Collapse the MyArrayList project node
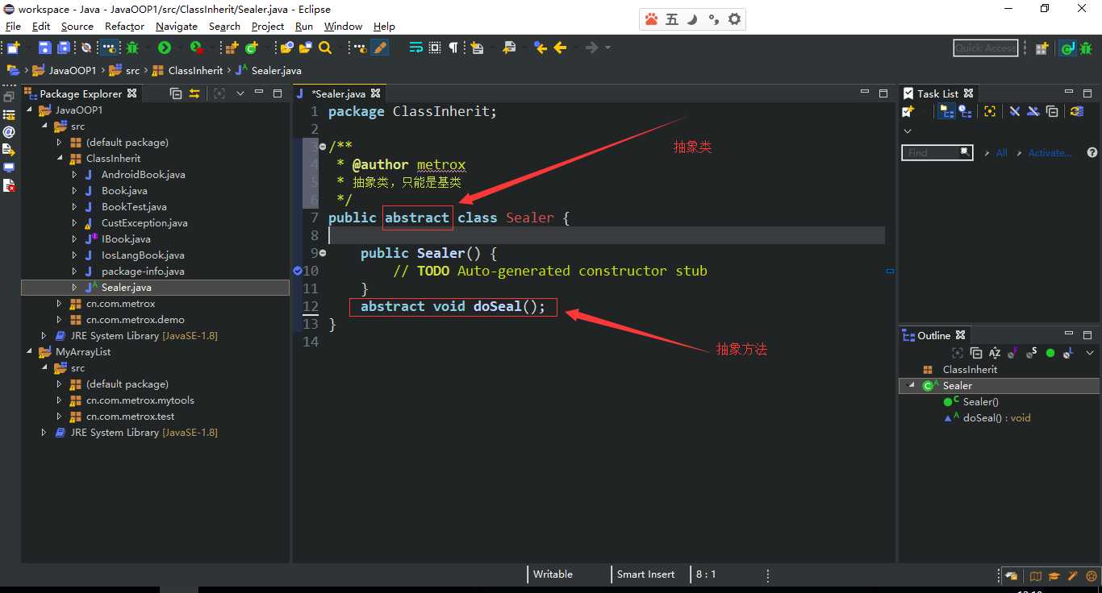The image size is (1102, 593). 30,352
